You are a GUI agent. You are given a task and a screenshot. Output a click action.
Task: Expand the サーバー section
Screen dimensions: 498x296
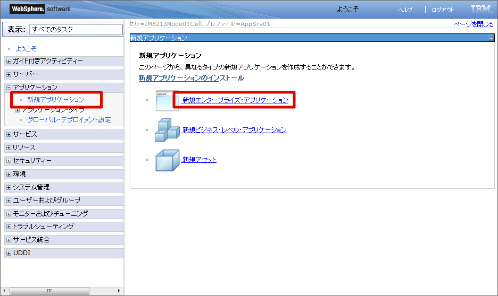click(9, 74)
